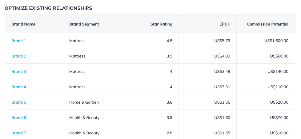Click the US$4.83 EPC value
This screenshot has width=301, height=139.
point(222,56)
